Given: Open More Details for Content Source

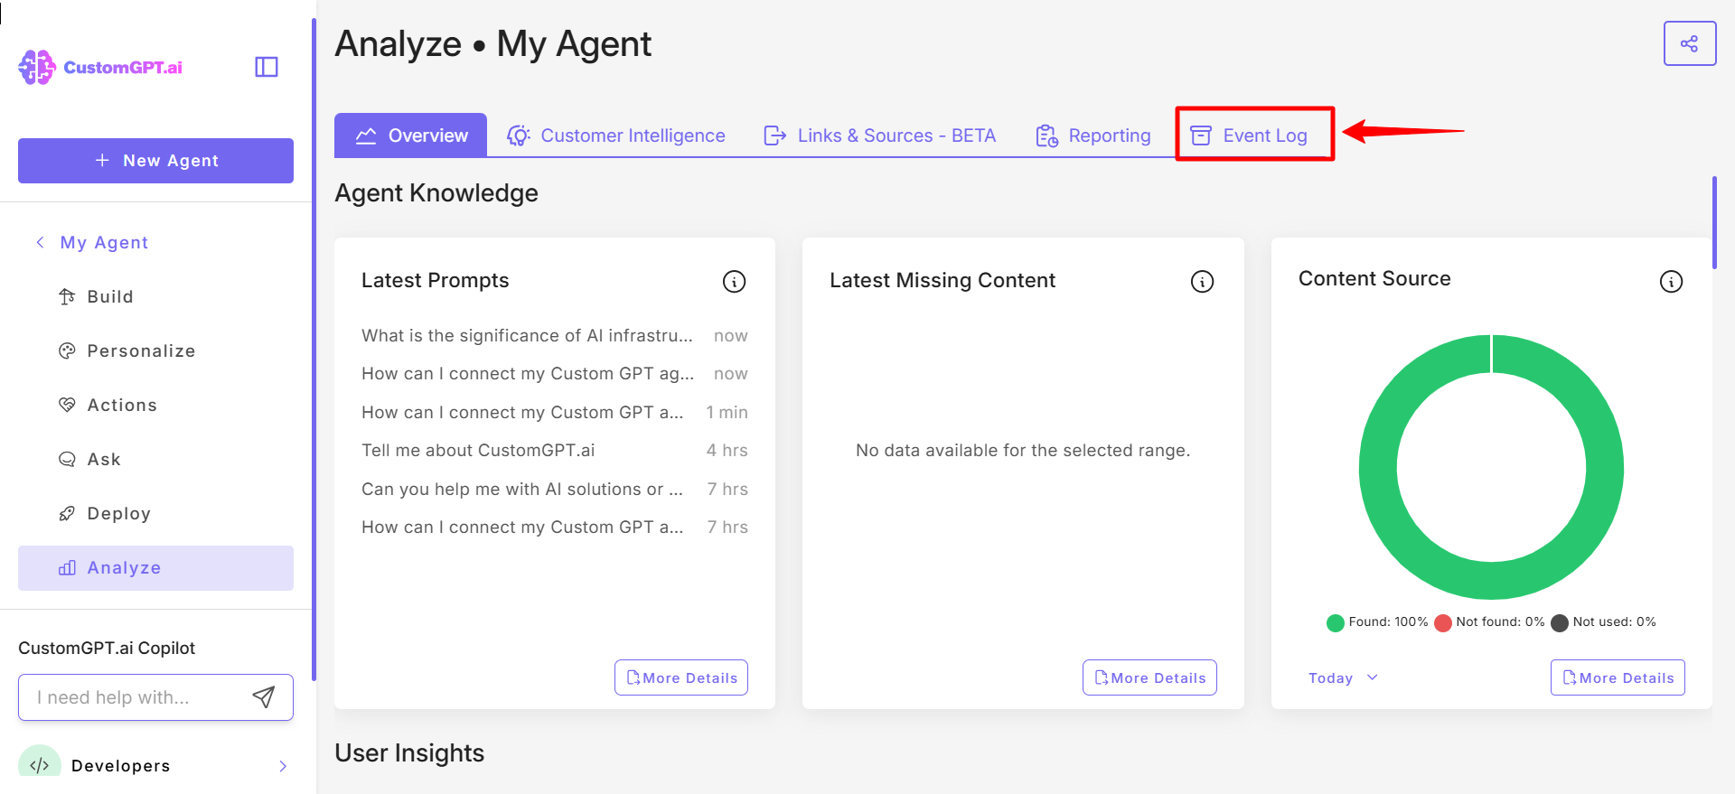Looking at the screenshot, I should [1618, 677].
